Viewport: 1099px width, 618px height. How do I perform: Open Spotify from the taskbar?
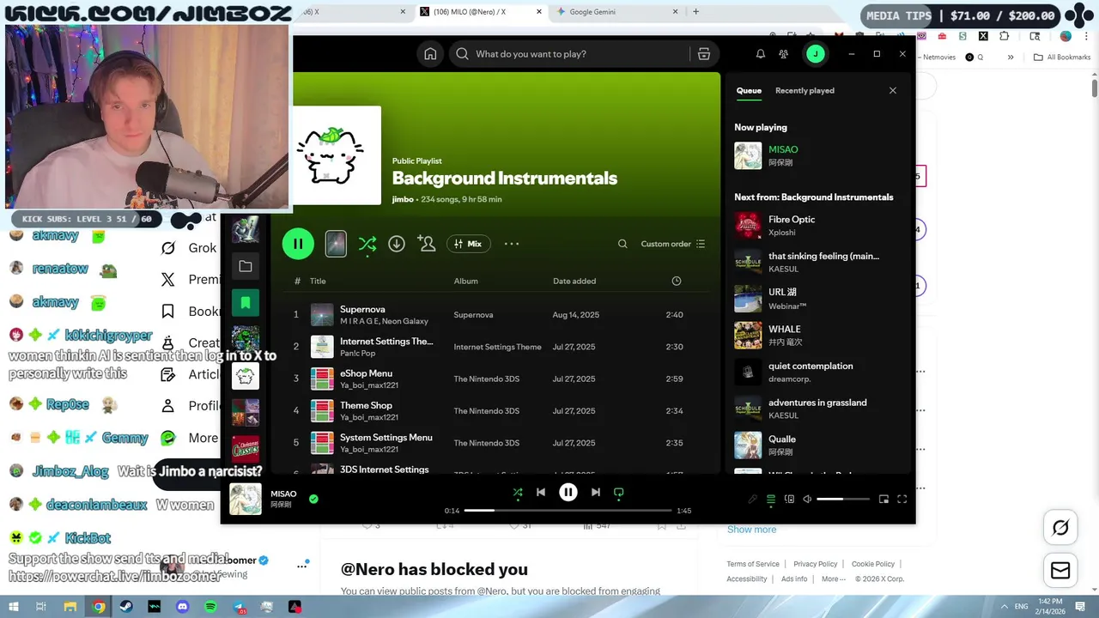(210, 607)
